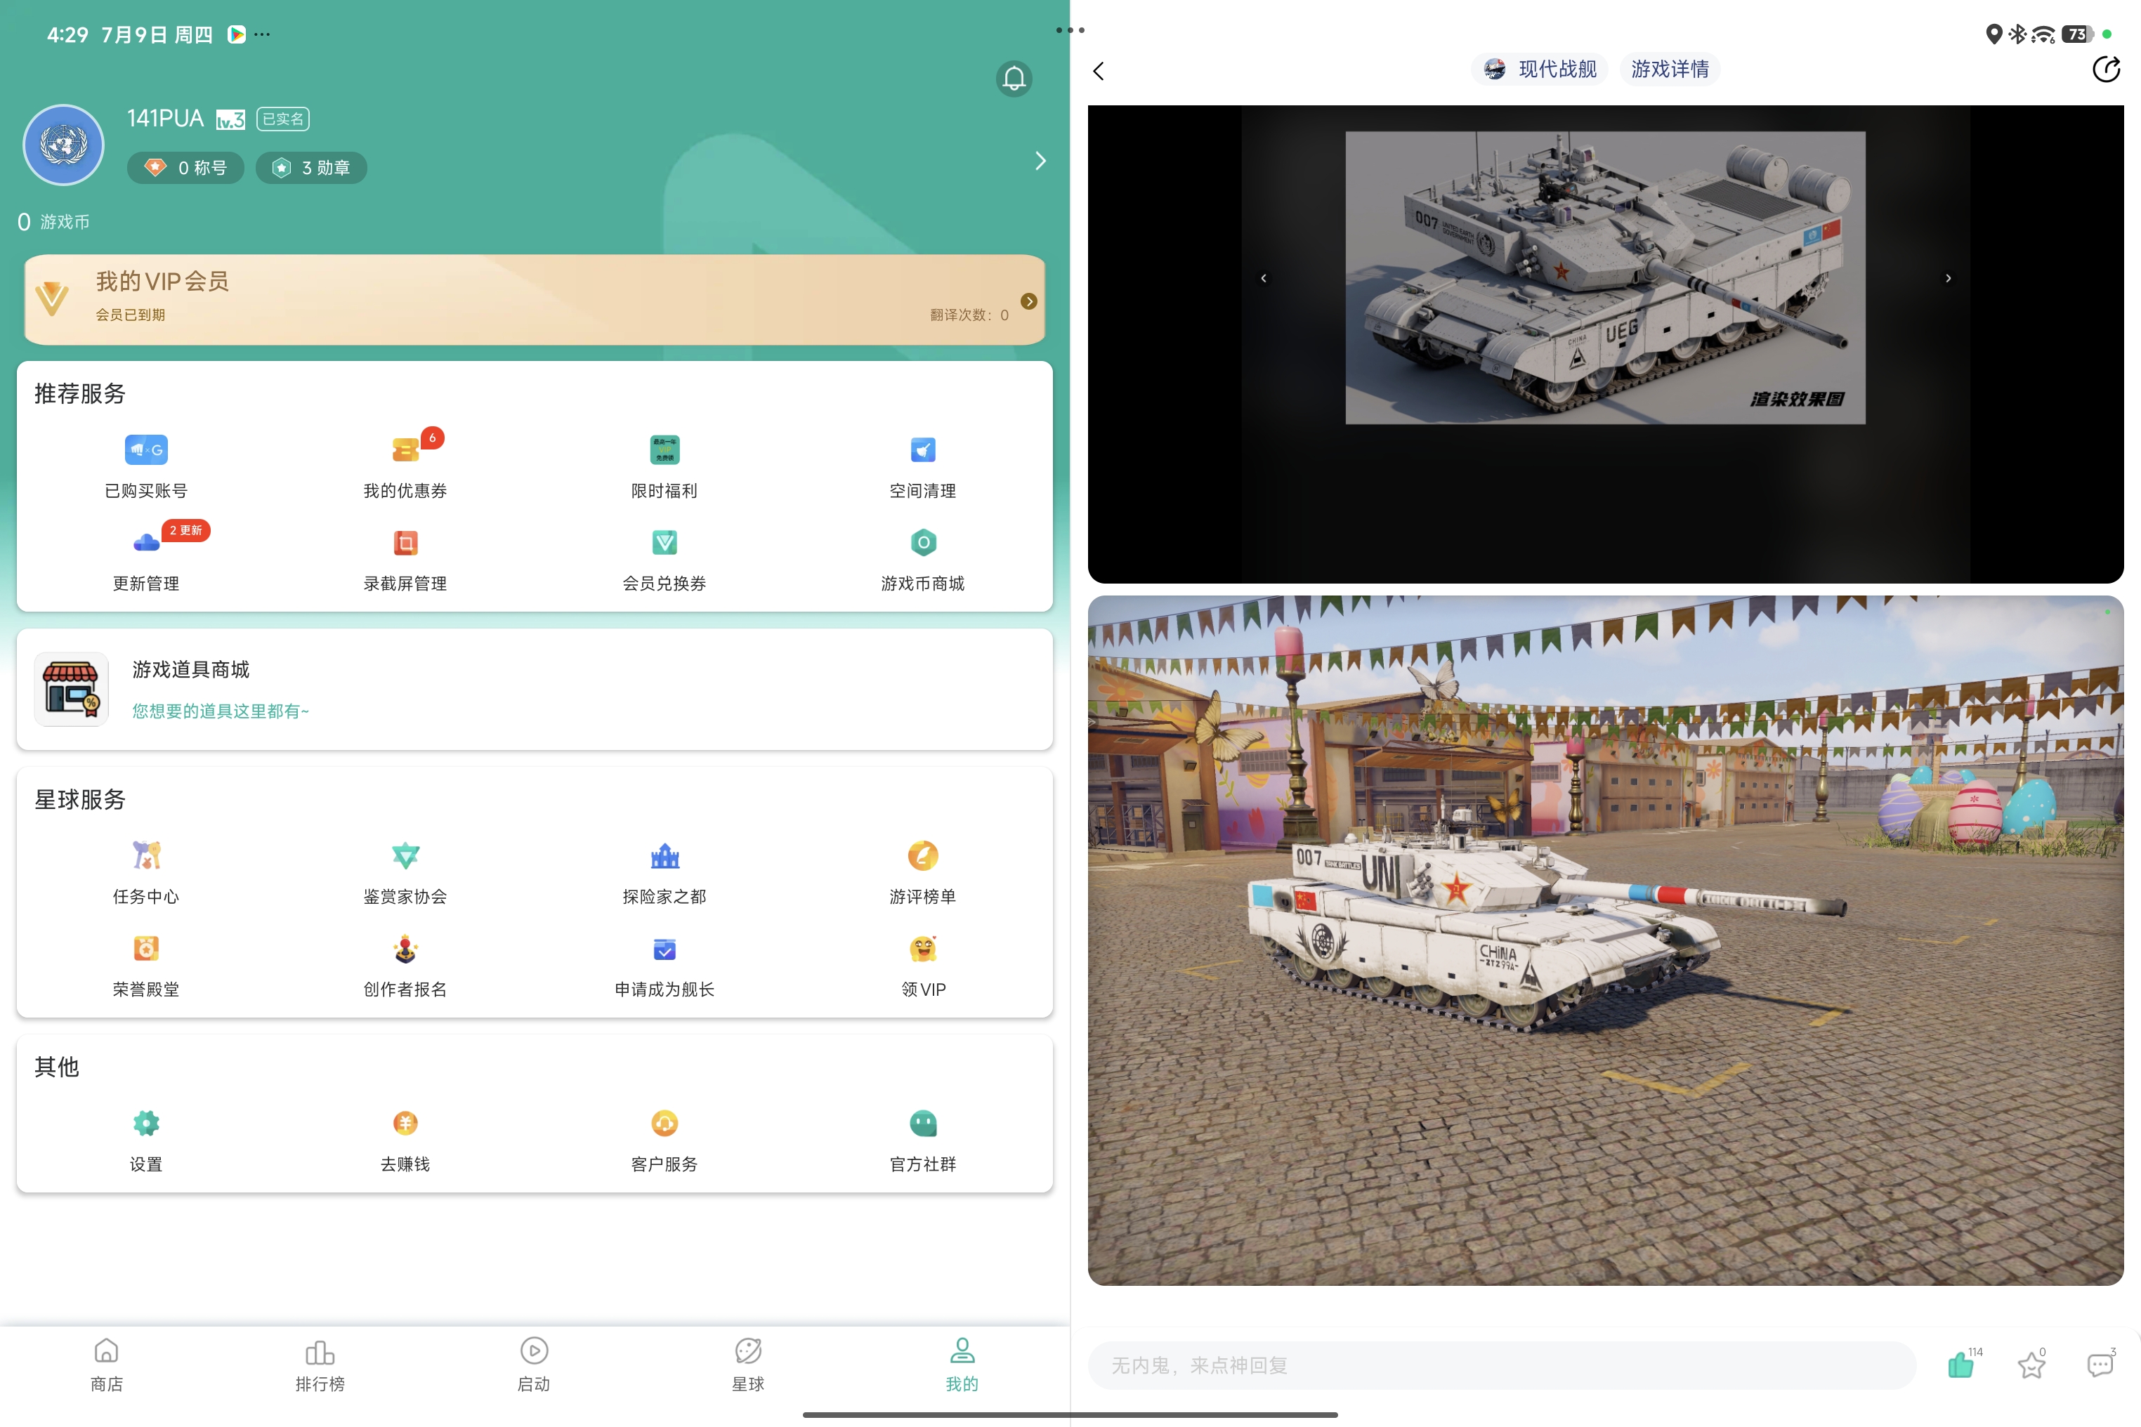Click the reply comment input field
2141x1427 pixels.
tap(1502, 1365)
